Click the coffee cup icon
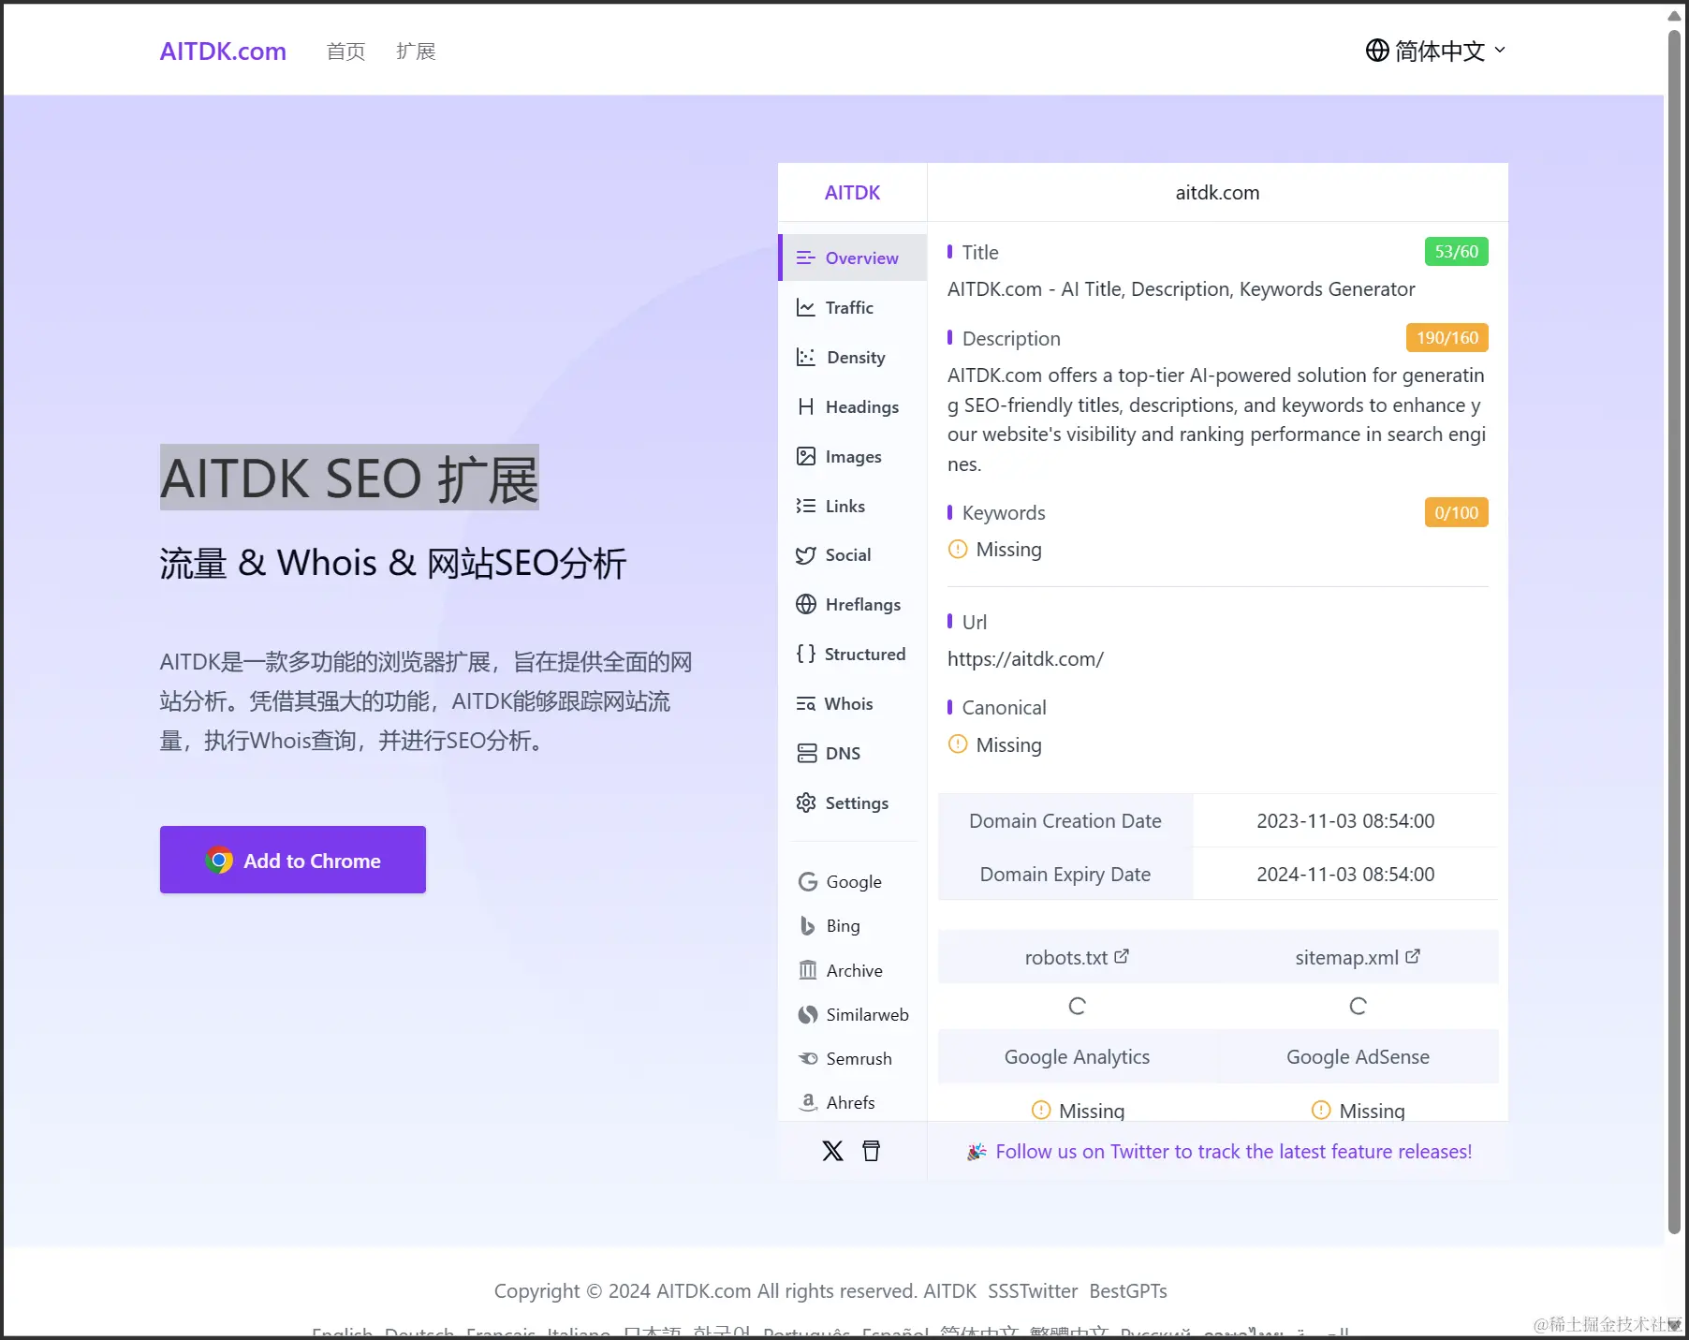The height and width of the screenshot is (1340, 1689). (x=871, y=1151)
